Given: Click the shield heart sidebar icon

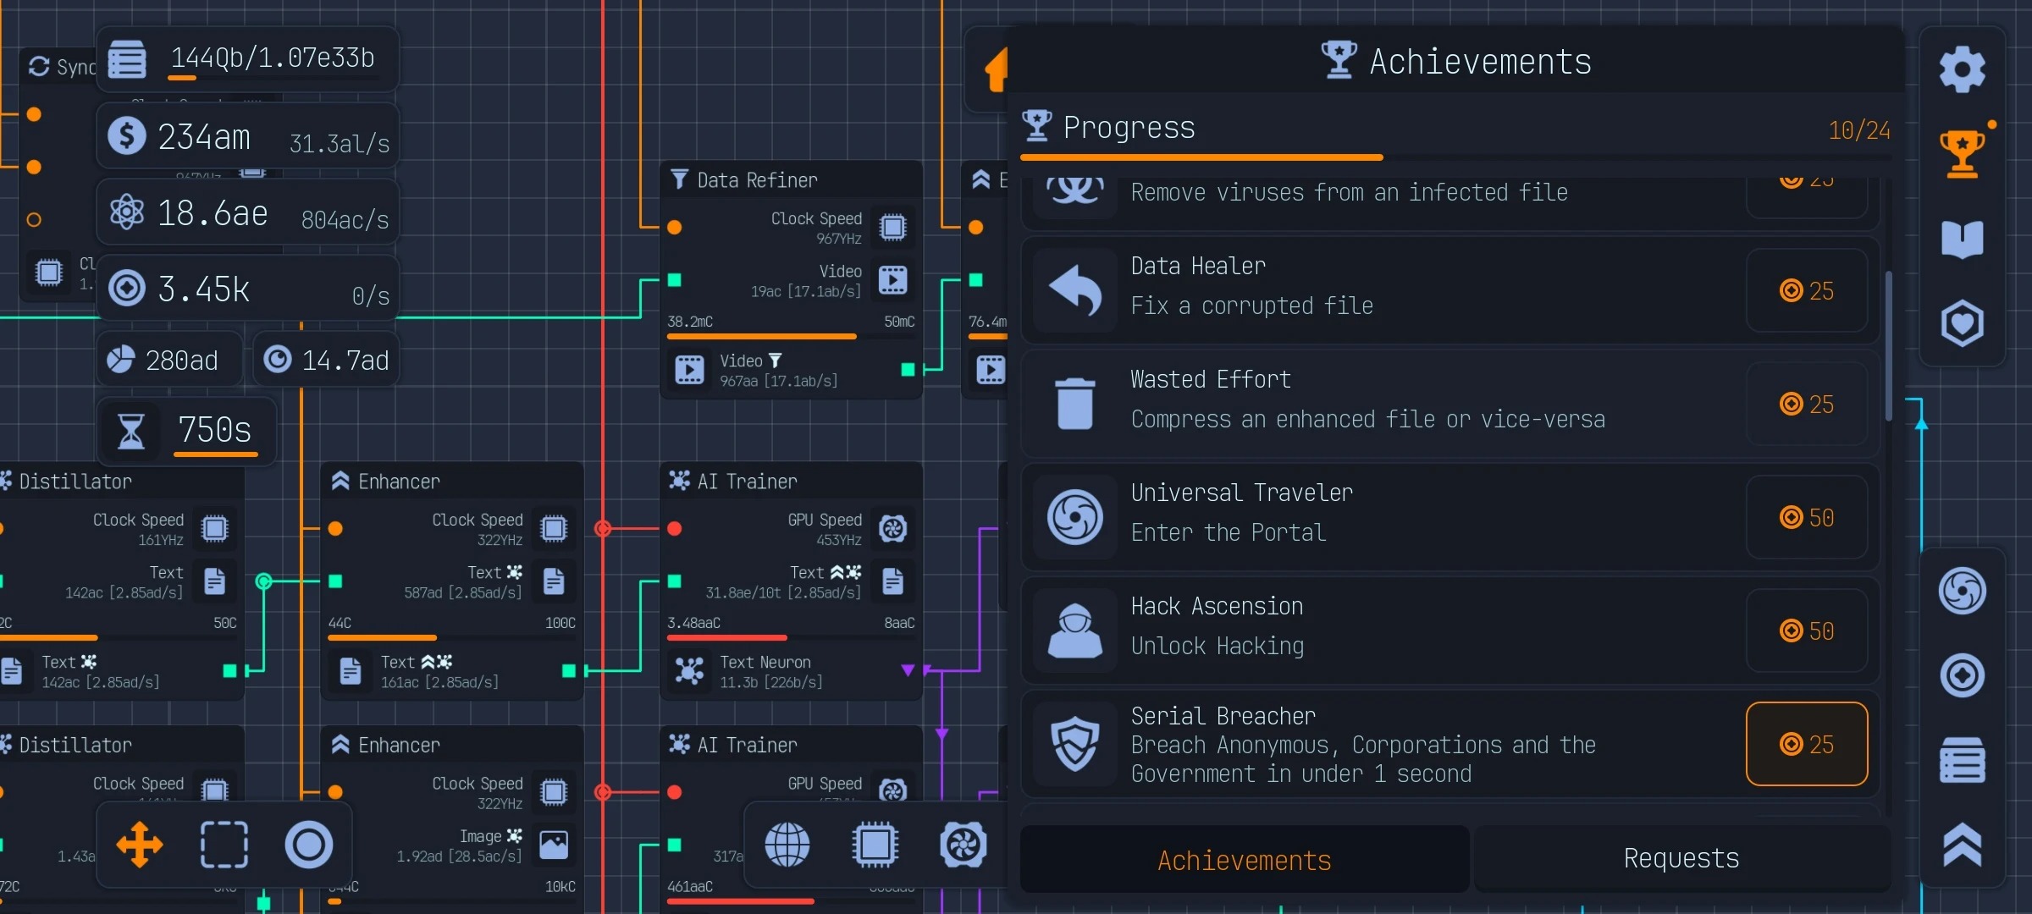Looking at the screenshot, I should click(x=1962, y=323).
